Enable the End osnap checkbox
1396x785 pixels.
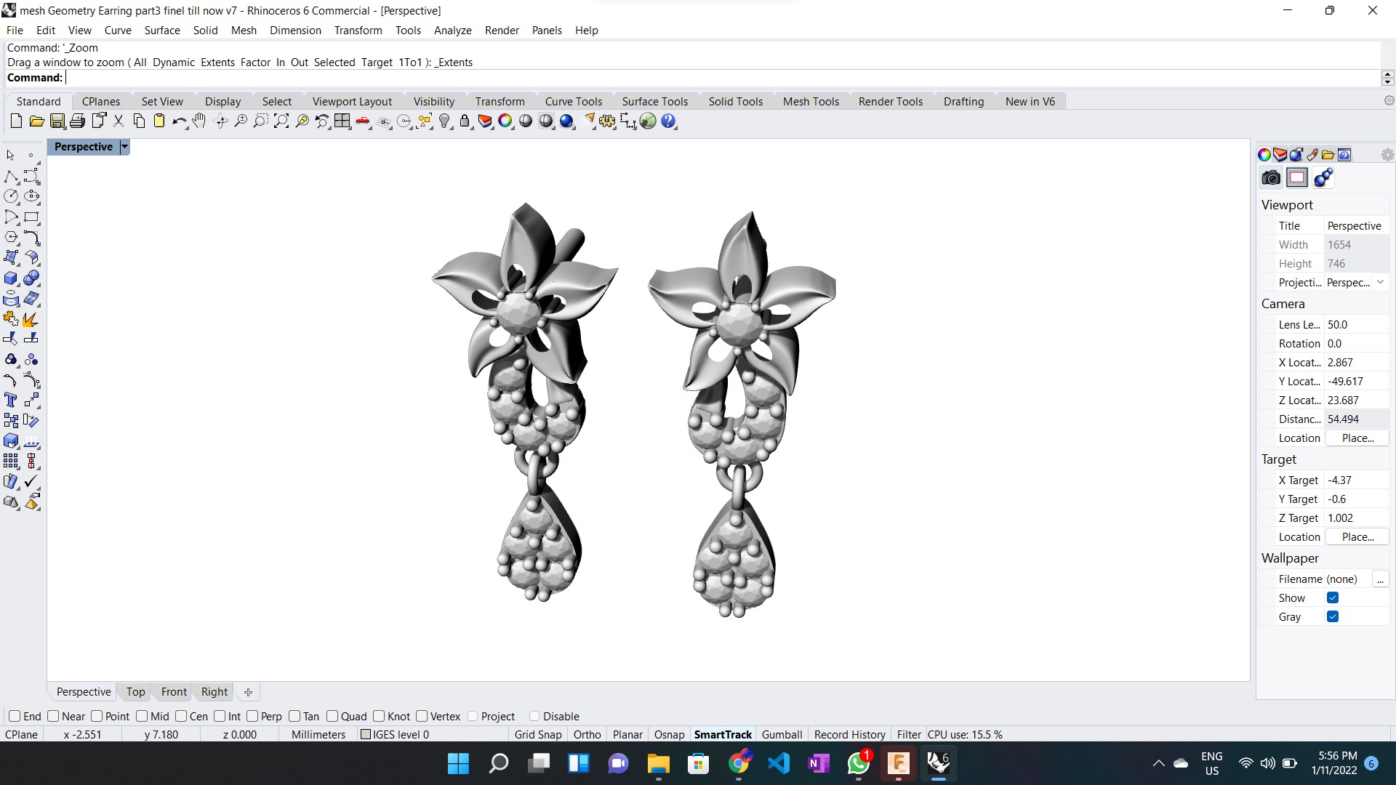click(15, 716)
